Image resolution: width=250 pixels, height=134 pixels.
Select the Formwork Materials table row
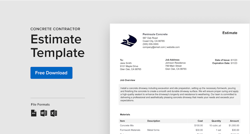[x=180, y=130]
